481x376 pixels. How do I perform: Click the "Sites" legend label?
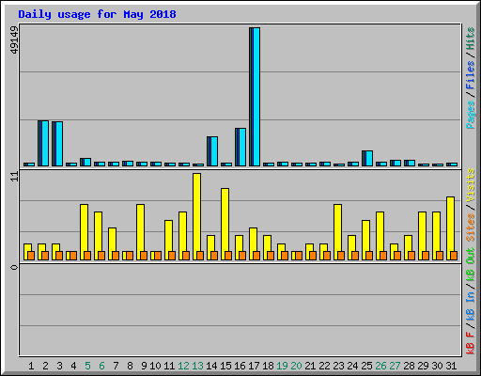(x=471, y=227)
